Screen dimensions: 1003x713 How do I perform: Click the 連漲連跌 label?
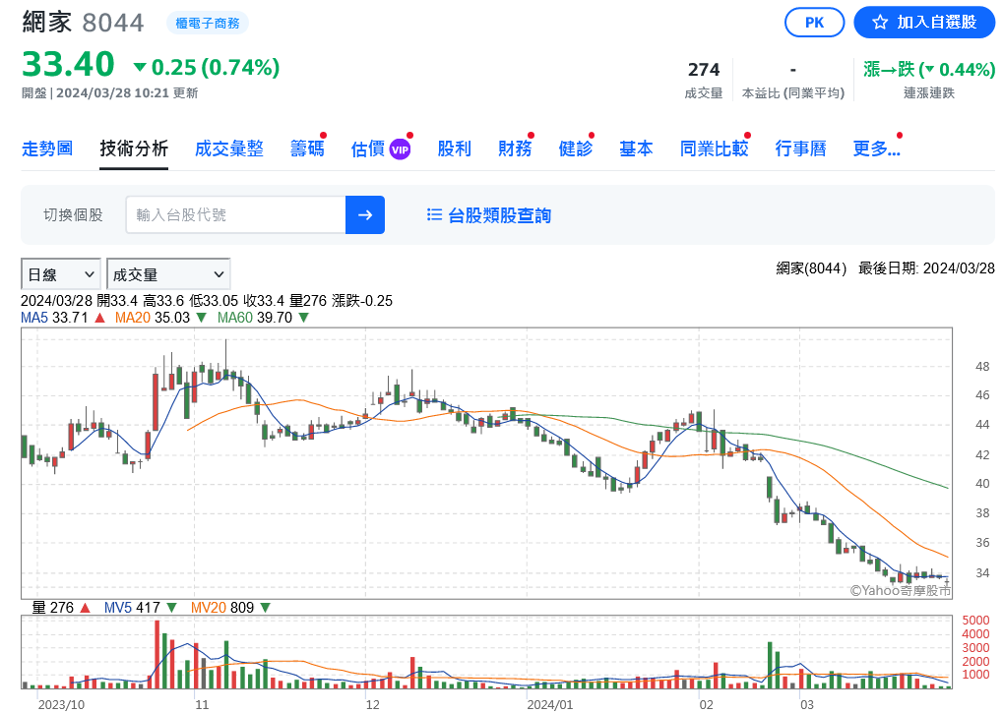pos(929,93)
